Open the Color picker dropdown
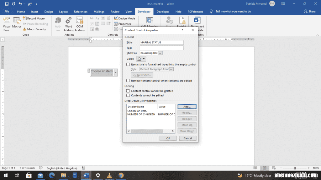 [x=141, y=59]
